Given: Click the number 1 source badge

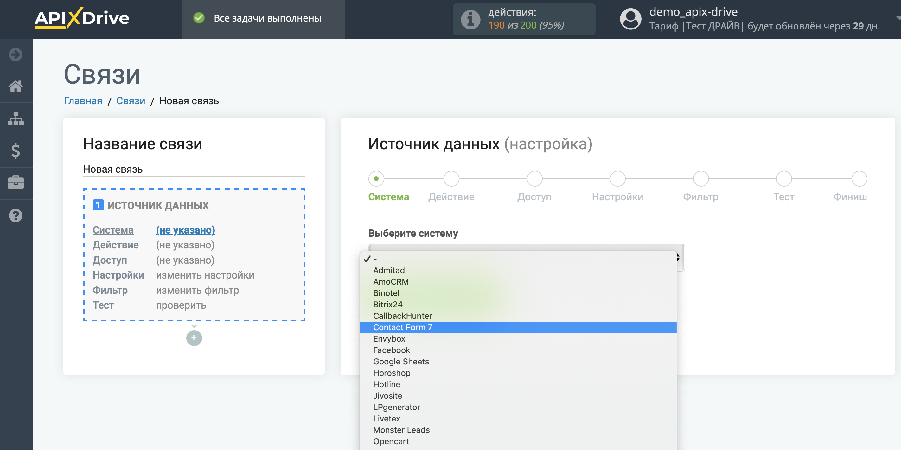Looking at the screenshot, I should [x=98, y=205].
